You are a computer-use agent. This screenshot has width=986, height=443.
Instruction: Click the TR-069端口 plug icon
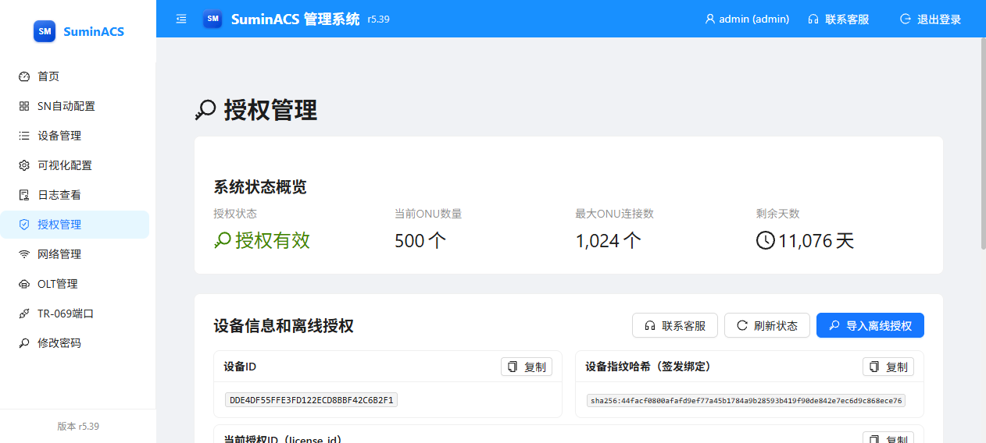click(24, 314)
